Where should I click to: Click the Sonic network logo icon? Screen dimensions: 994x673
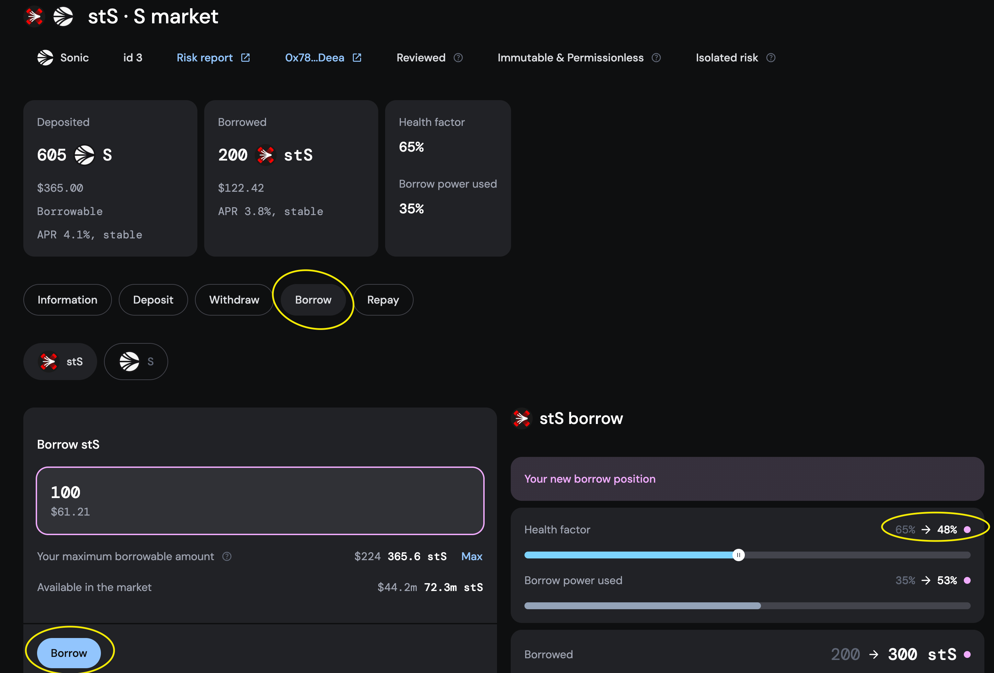[x=45, y=58]
